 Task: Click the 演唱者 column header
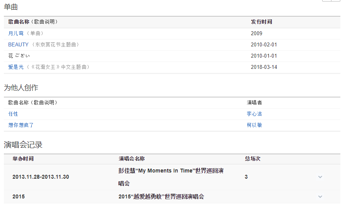click(254, 103)
